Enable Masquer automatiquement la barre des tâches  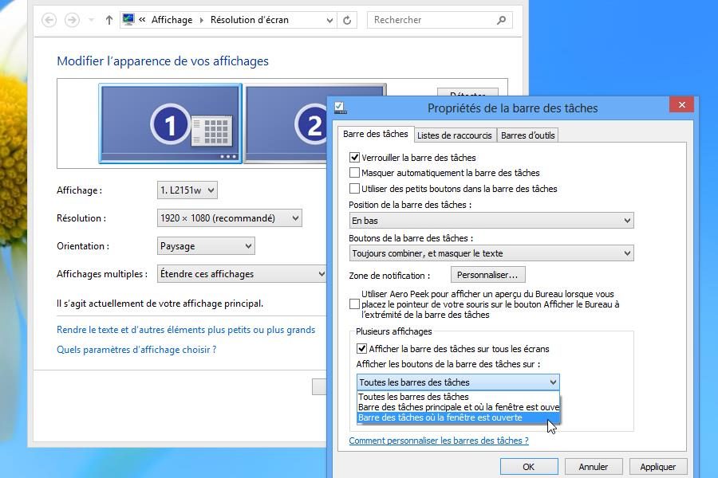(355, 173)
